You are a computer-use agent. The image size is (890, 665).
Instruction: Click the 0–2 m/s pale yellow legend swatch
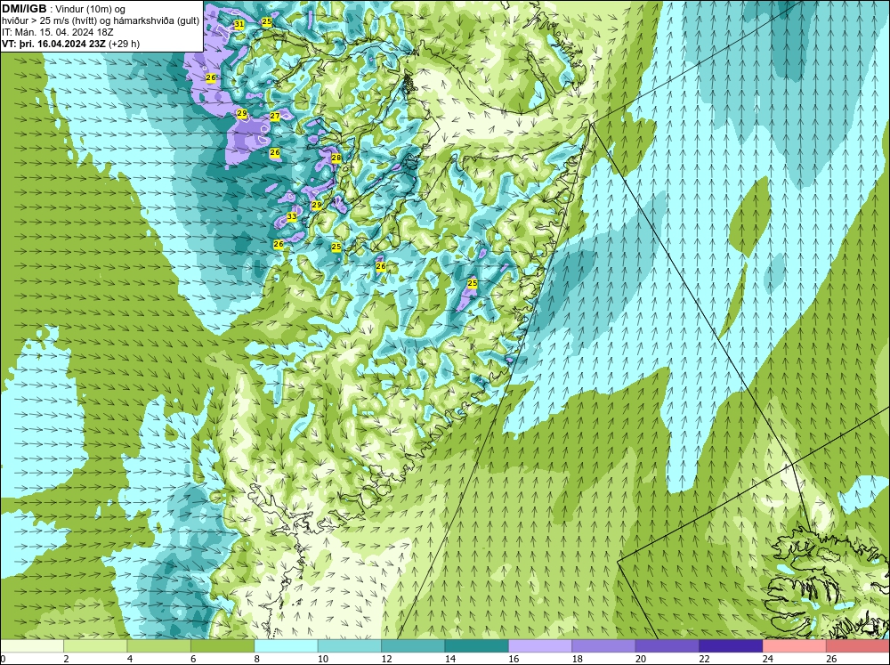pos(32,645)
